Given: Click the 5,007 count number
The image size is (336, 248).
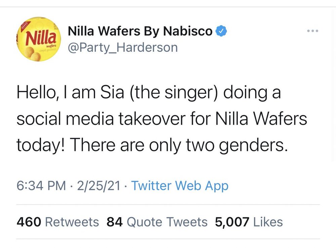Looking at the screenshot, I should tap(232, 222).
